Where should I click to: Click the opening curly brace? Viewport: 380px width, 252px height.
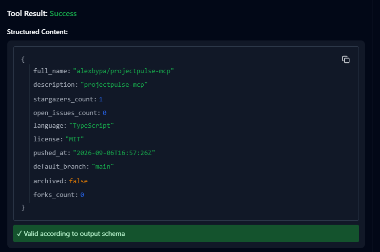tap(23, 59)
